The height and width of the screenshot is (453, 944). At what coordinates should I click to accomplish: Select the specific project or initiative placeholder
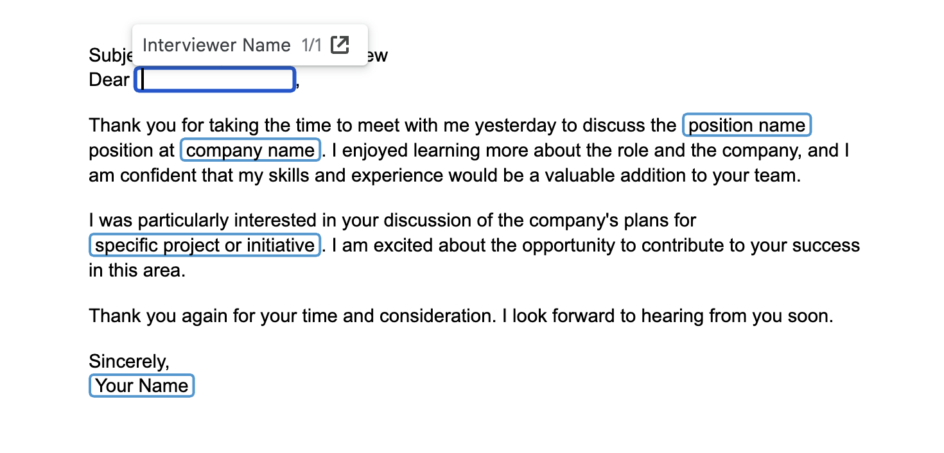(205, 246)
